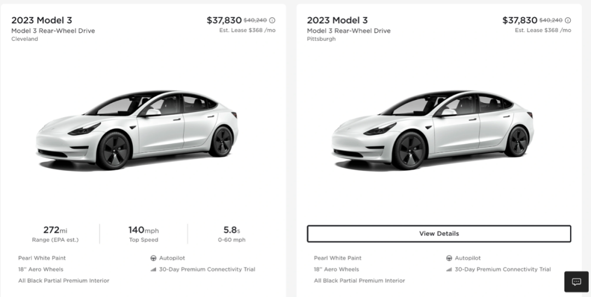The height and width of the screenshot is (297, 591).
Task: Click the Autopilot steering wheel icon, Cleveland card
Action: (153, 258)
